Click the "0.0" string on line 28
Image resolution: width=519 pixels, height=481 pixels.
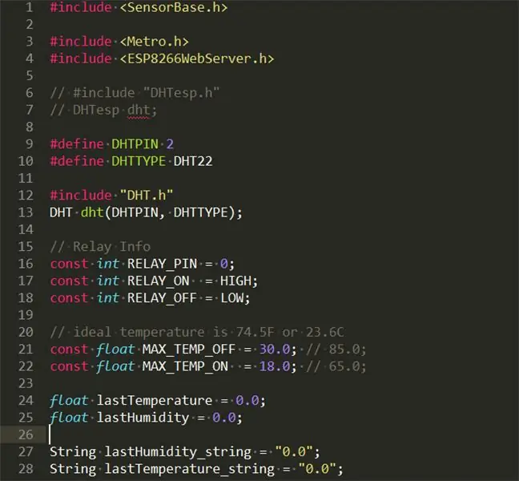point(316,469)
